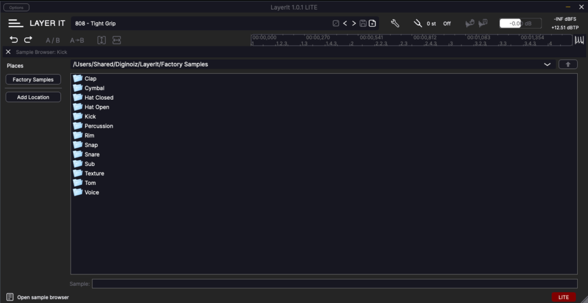Click the redo arrow
The height and width of the screenshot is (303, 588).
(28, 40)
